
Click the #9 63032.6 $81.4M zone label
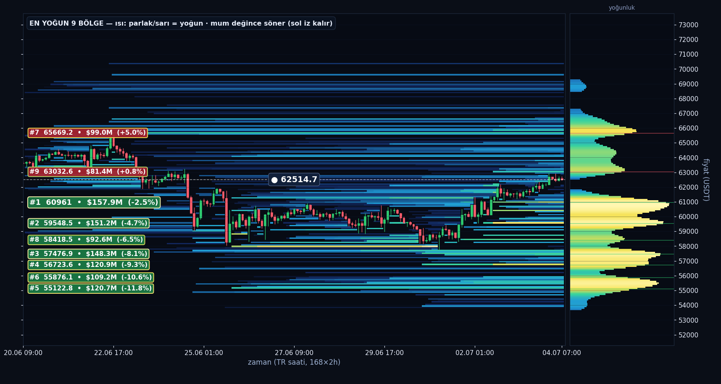point(87,172)
